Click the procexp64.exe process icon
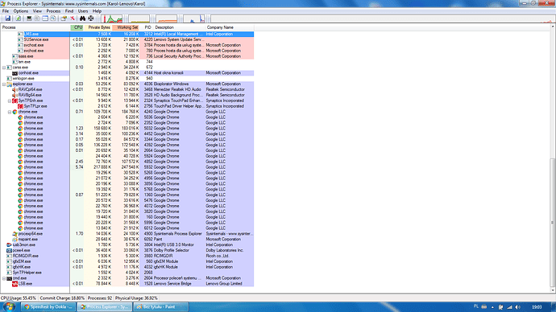Screen dimensions: 556x312 15,234
